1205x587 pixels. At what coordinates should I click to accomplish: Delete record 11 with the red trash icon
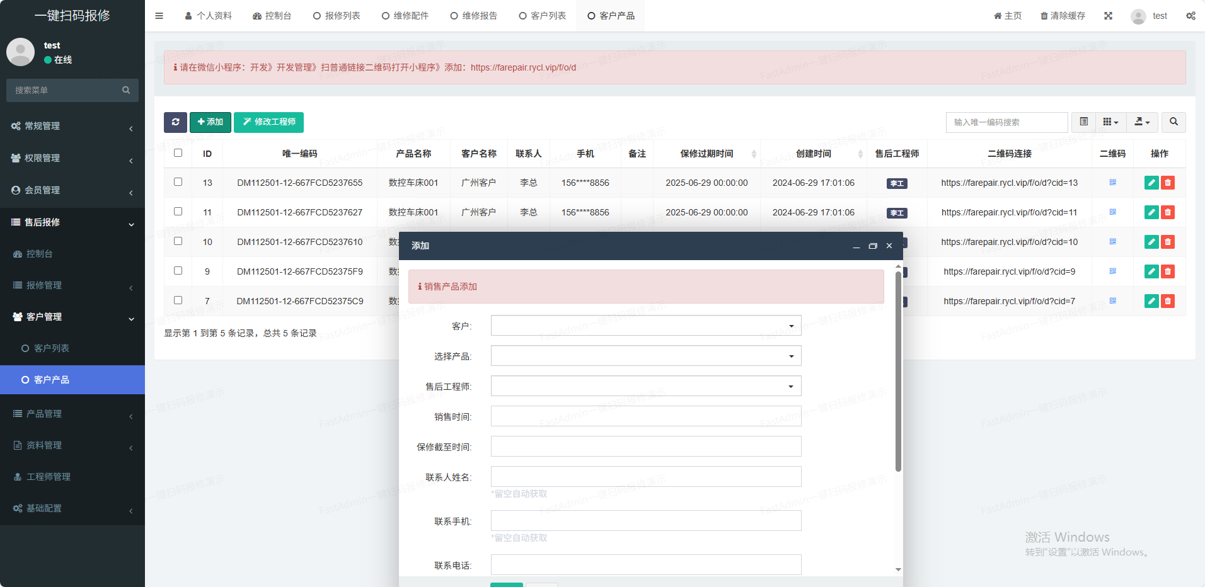click(x=1168, y=212)
